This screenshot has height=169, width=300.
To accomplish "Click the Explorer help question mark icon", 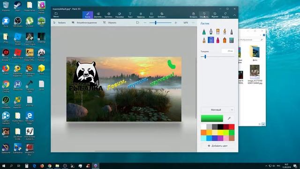I will click(264, 35).
